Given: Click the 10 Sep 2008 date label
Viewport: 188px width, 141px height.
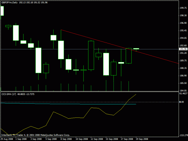Looking at the screenshot, I should coord(82,139).
